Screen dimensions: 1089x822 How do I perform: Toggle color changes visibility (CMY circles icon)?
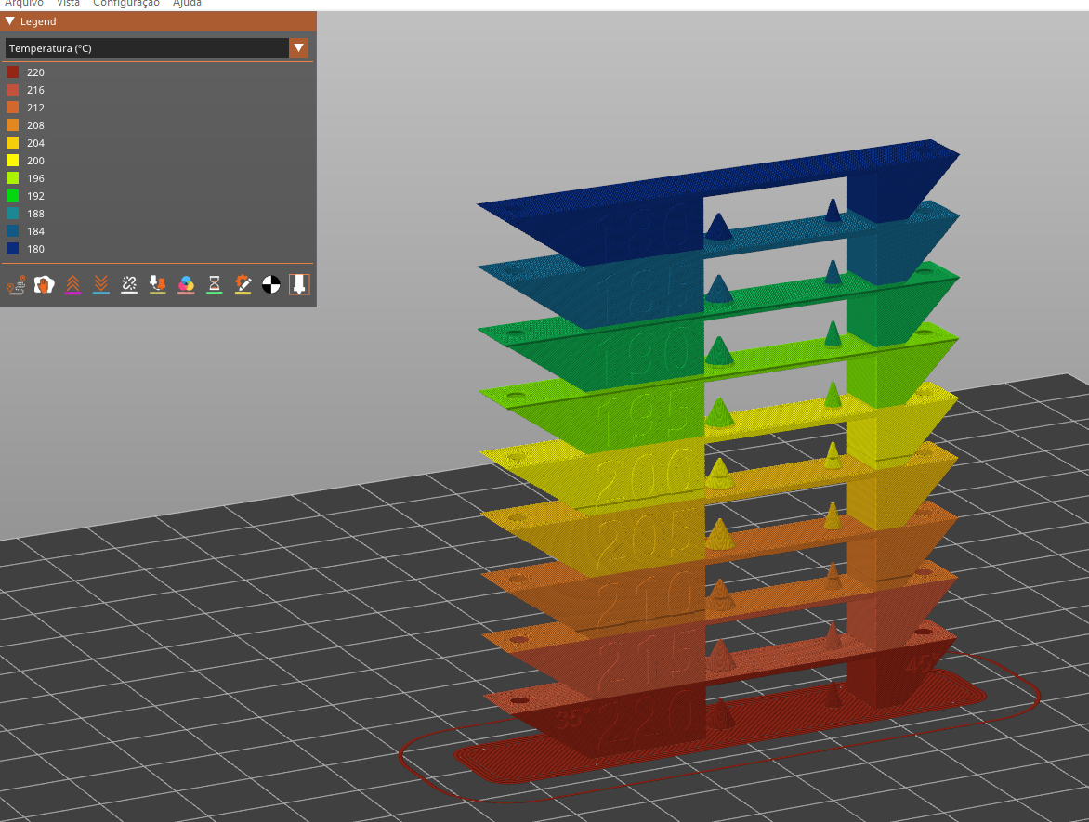pyautogui.click(x=186, y=284)
